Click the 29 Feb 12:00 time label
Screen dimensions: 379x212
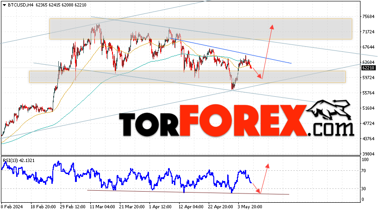point(73,207)
